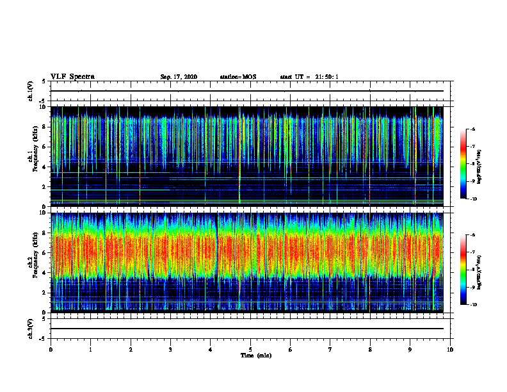Click the "9" tick on the time axis
Screen dimensions: 507x392
[410, 350]
